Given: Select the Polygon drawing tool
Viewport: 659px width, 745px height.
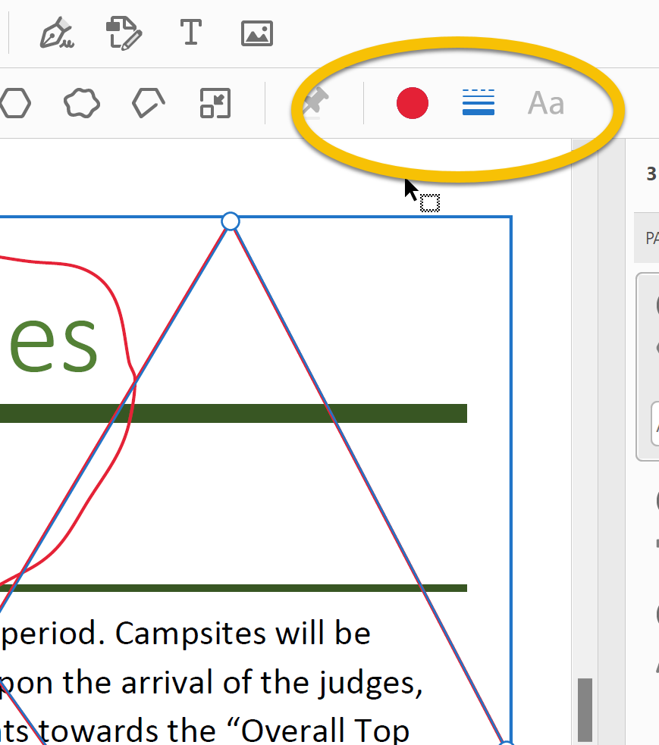Looking at the screenshot, I should [16, 104].
